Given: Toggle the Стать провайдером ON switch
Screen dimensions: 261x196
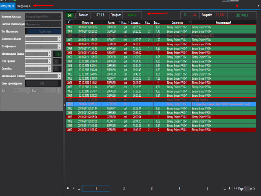Looking at the screenshot, I should tap(43, 83).
